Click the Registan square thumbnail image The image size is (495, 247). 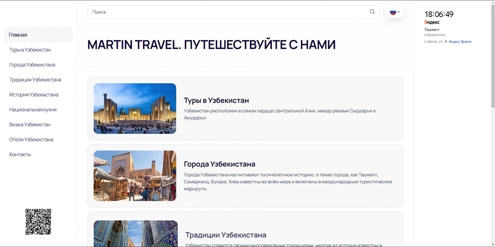pos(135,108)
